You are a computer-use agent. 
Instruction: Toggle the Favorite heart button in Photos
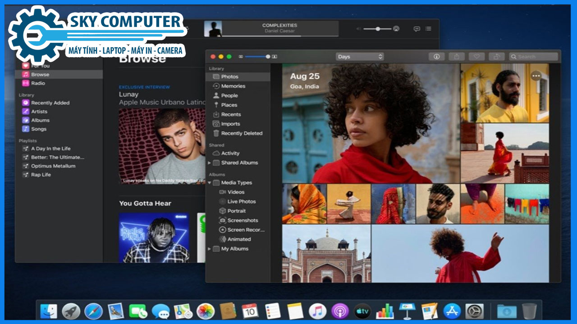coord(476,57)
